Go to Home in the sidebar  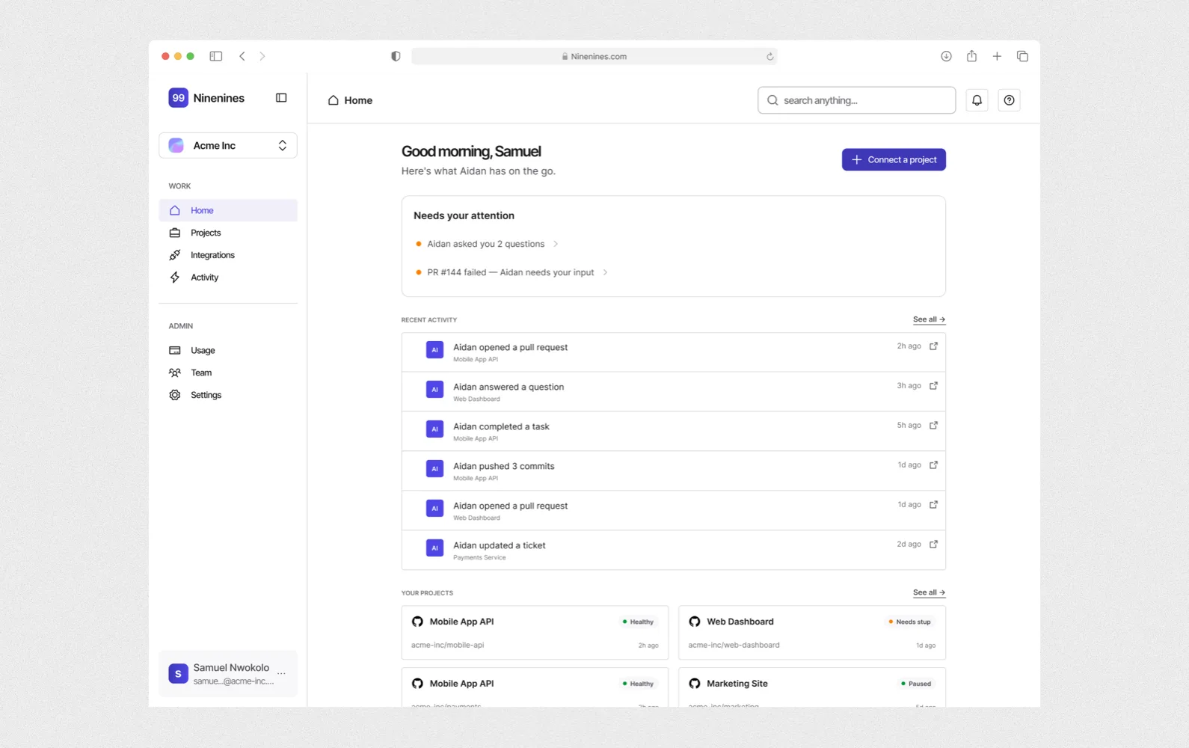point(228,210)
